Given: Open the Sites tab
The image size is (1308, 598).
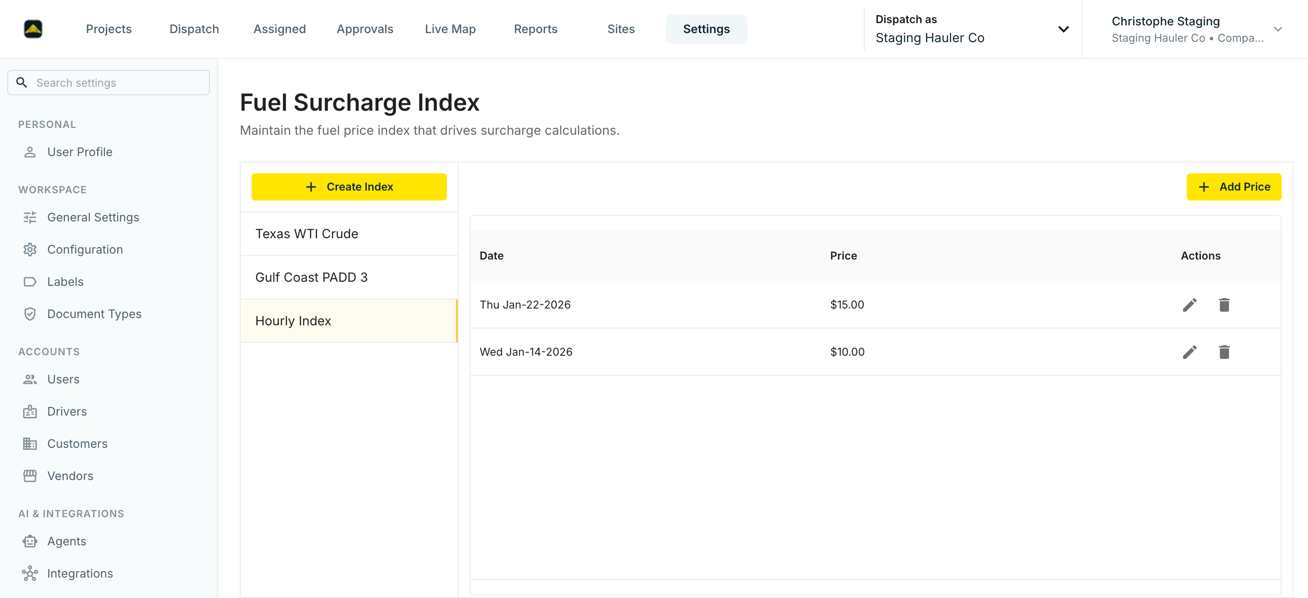Looking at the screenshot, I should pos(621,29).
